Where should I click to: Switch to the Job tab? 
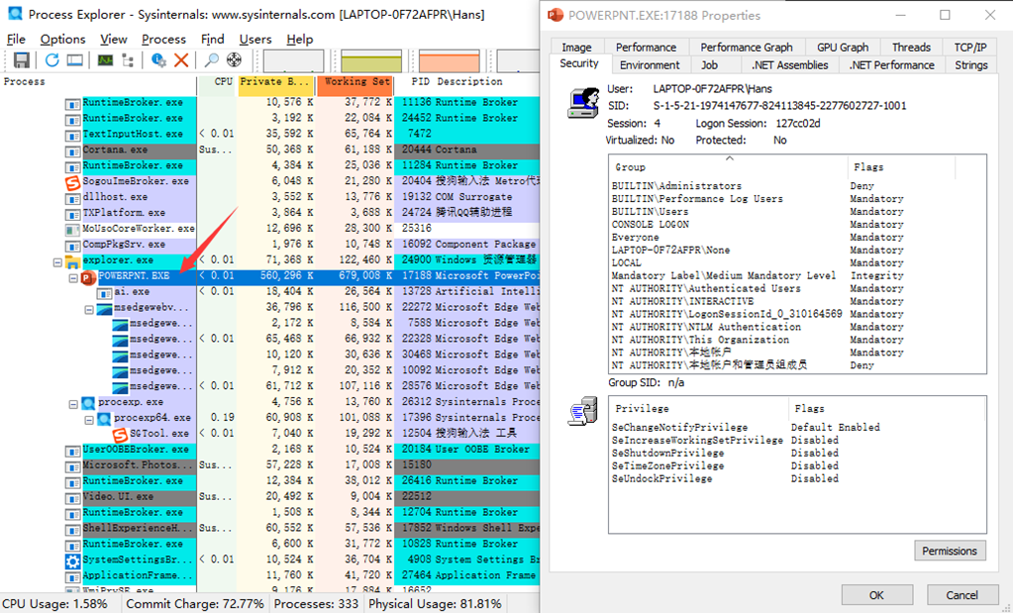709,65
